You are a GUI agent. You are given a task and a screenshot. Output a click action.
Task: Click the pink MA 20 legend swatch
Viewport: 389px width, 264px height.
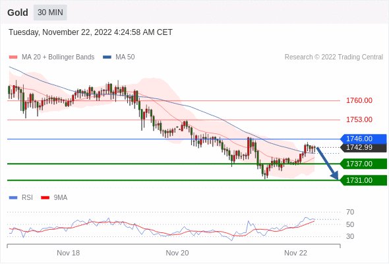point(13,57)
